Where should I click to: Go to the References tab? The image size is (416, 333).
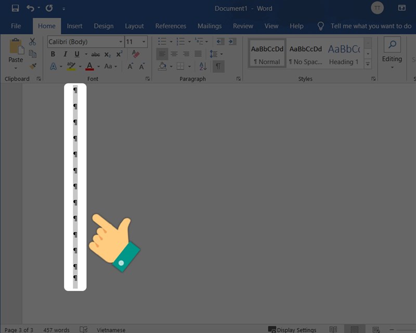click(171, 26)
